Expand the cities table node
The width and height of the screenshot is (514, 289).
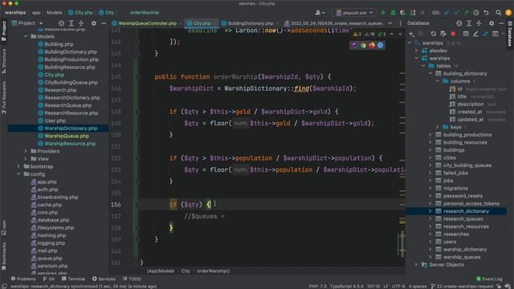pyautogui.click(x=430, y=157)
